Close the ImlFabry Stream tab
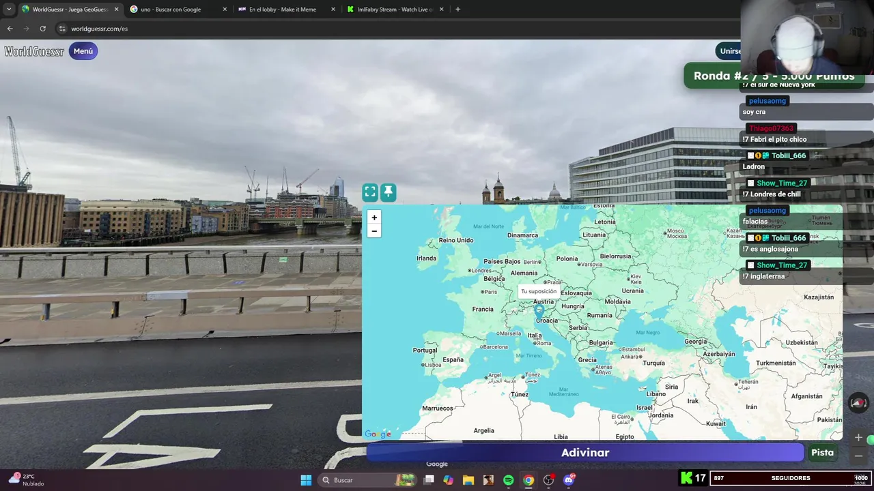 (x=442, y=10)
